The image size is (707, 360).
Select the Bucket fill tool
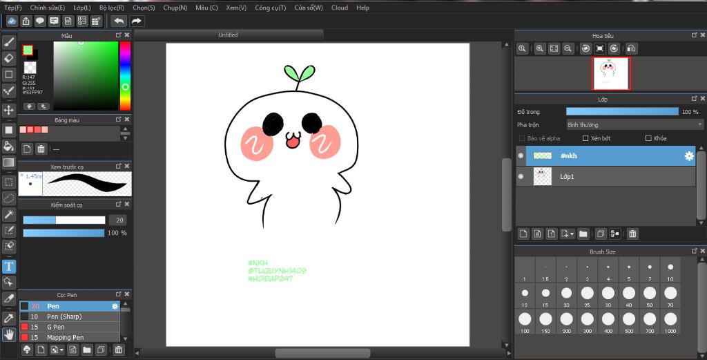[x=8, y=146]
